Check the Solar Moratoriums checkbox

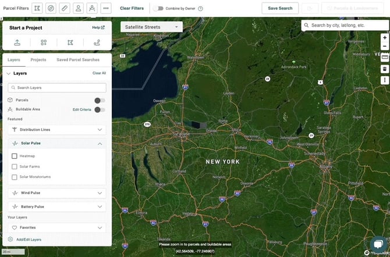(15, 177)
